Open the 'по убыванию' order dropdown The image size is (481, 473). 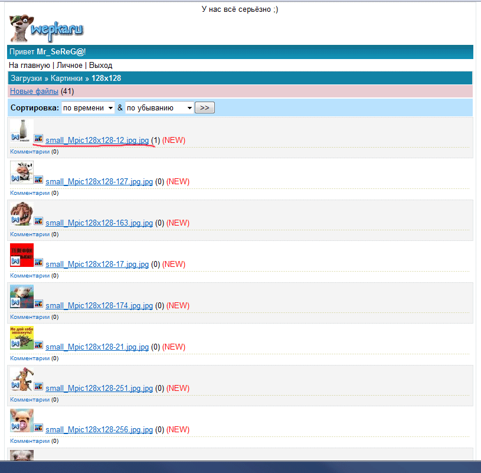[x=159, y=107]
